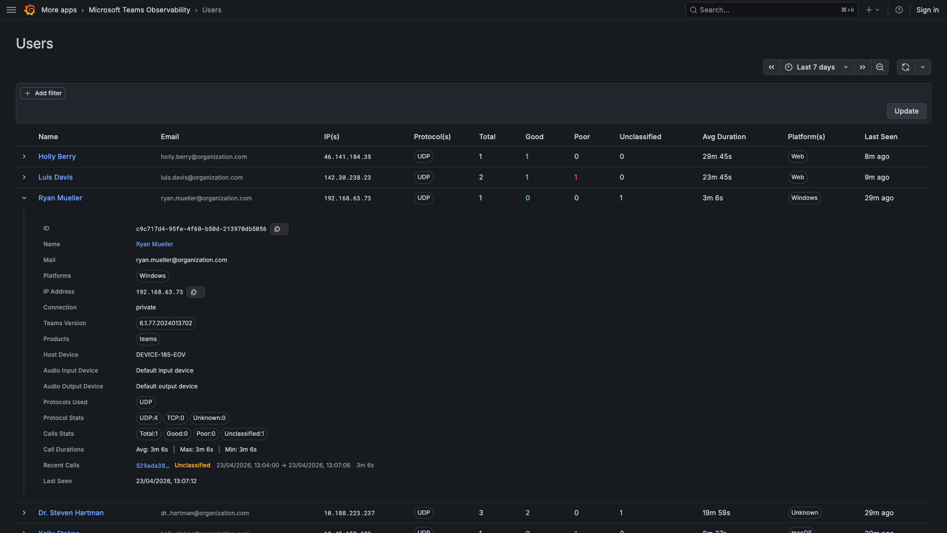Refresh the dashboard data
The width and height of the screenshot is (947, 533).
pyautogui.click(x=906, y=67)
